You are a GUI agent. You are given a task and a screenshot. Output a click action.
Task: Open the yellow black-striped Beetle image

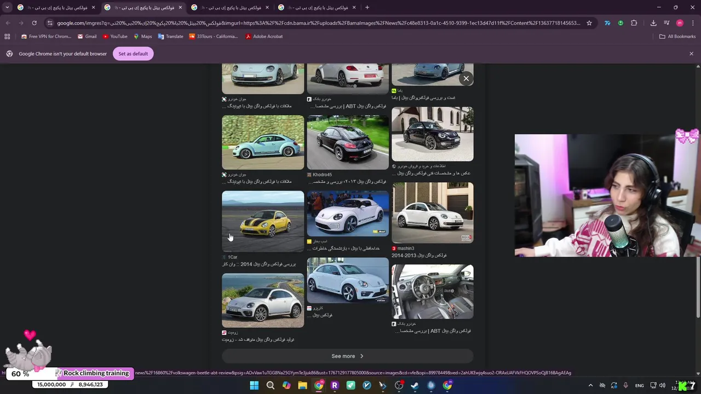(x=263, y=221)
